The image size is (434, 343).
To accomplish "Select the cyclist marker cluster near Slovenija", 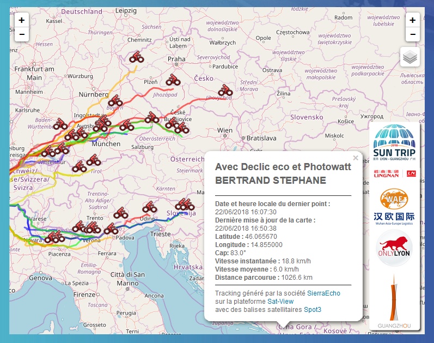I will click(x=185, y=204).
